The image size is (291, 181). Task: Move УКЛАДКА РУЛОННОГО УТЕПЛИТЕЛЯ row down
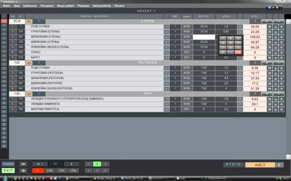pos(282,99)
